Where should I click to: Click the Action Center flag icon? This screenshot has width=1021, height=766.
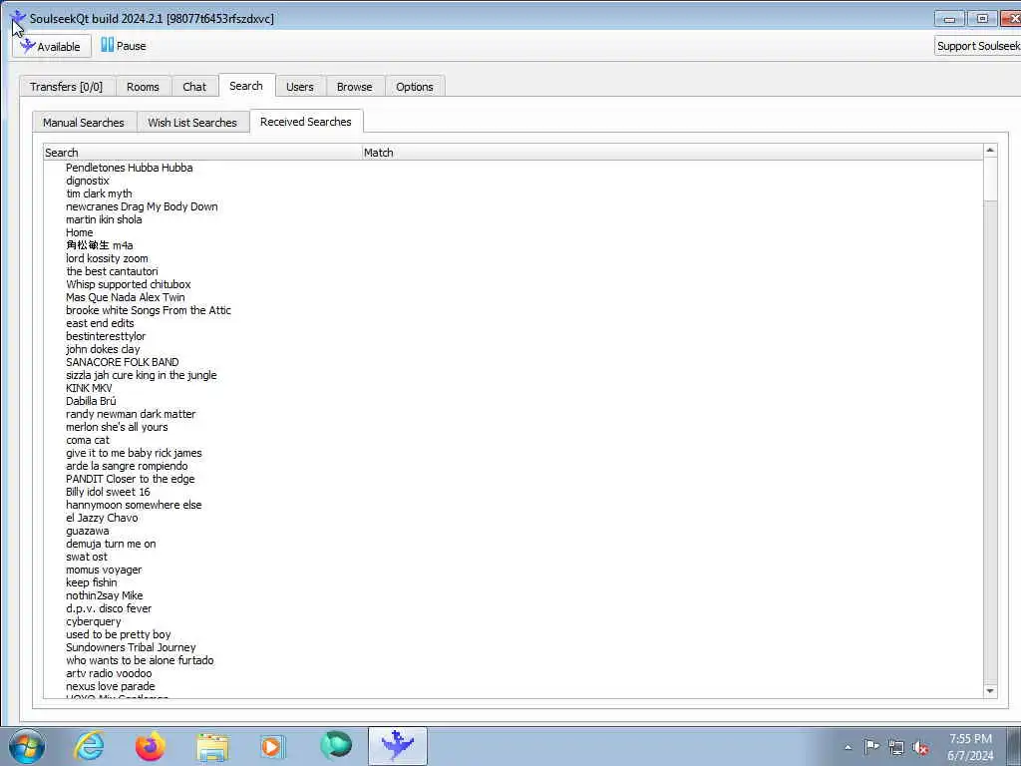tap(871, 746)
